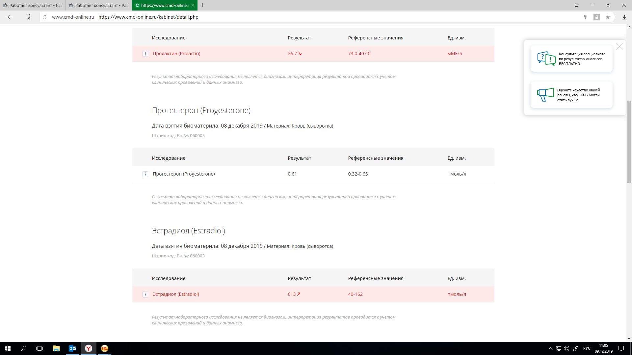Click the info icon beside Прогестерон row
The image size is (632, 355).
point(145,174)
